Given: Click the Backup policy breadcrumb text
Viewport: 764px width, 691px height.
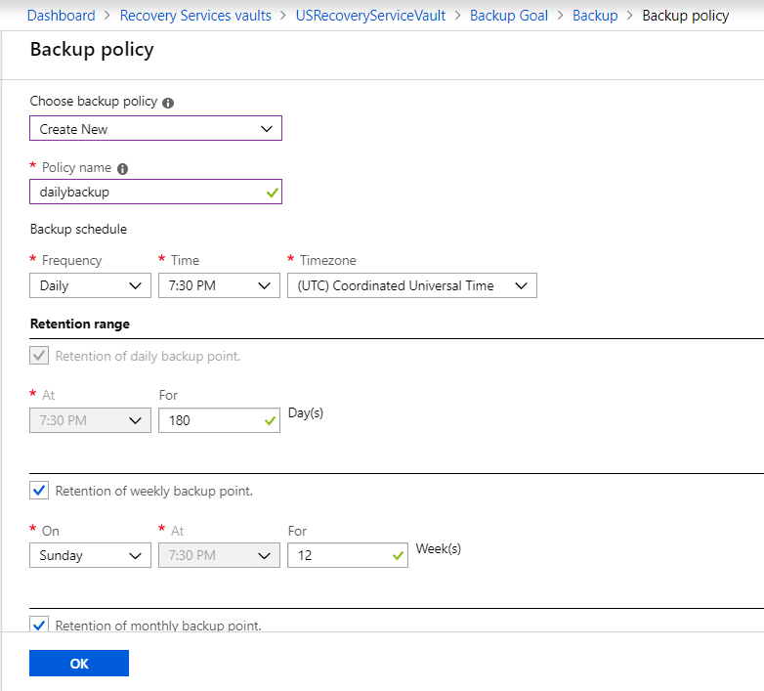Looking at the screenshot, I should pyautogui.click(x=686, y=16).
